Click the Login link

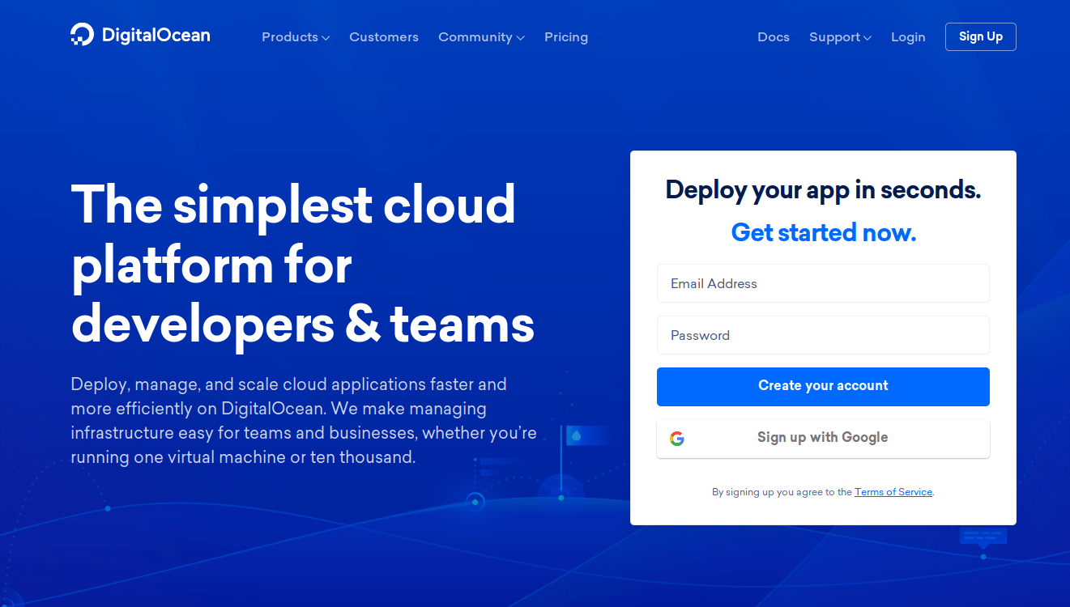(x=908, y=37)
